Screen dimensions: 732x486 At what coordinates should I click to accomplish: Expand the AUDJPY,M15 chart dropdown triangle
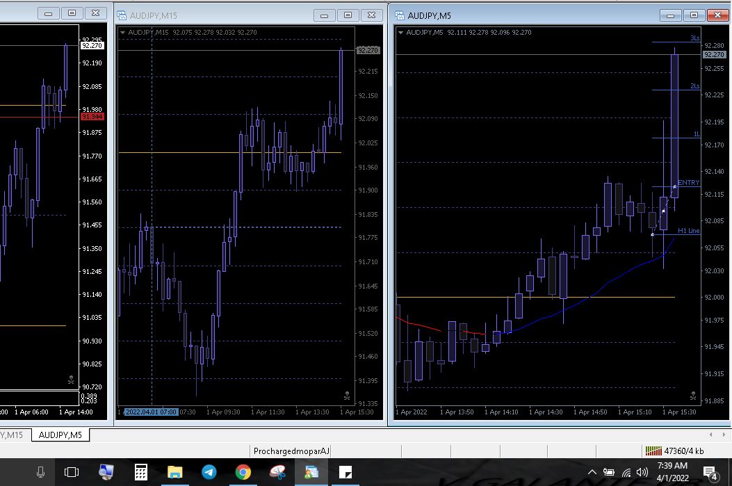coord(123,32)
